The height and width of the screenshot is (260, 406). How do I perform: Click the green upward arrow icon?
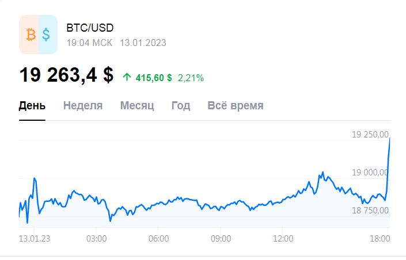(127, 77)
